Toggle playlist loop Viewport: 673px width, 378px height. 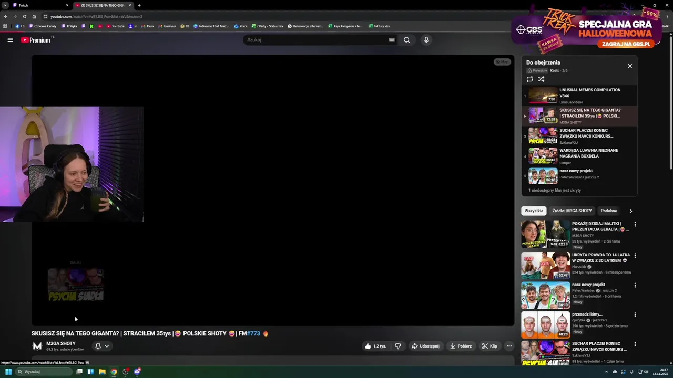coord(529,79)
